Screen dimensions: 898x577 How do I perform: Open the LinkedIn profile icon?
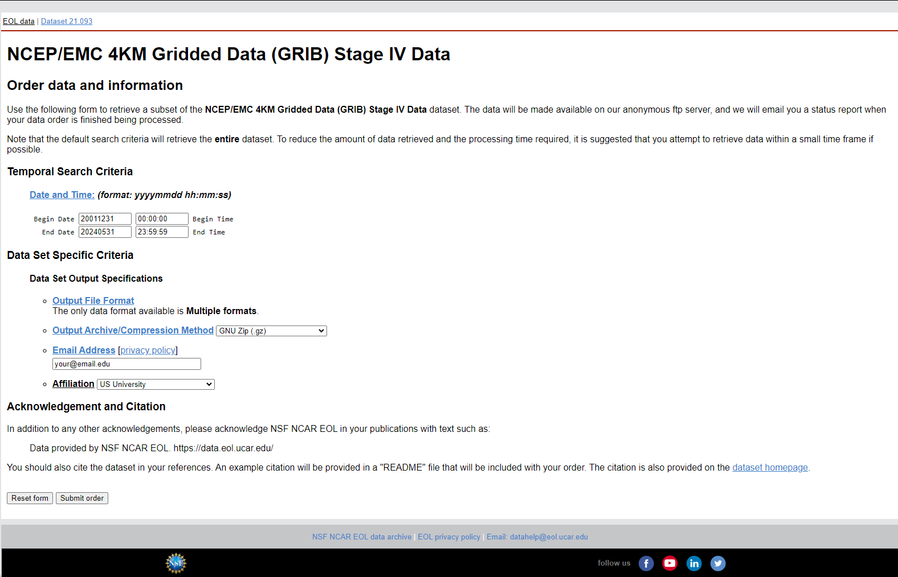pos(694,563)
